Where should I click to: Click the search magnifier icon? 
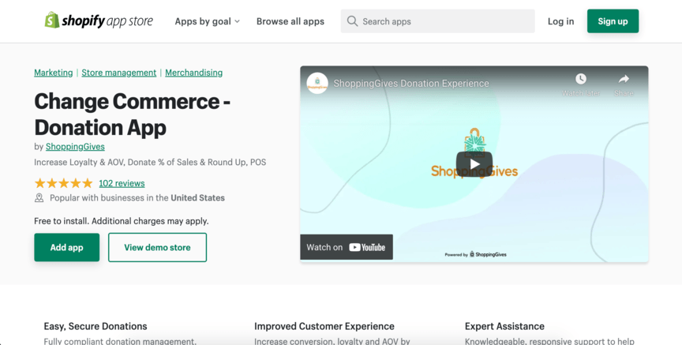click(x=352, y=21)
